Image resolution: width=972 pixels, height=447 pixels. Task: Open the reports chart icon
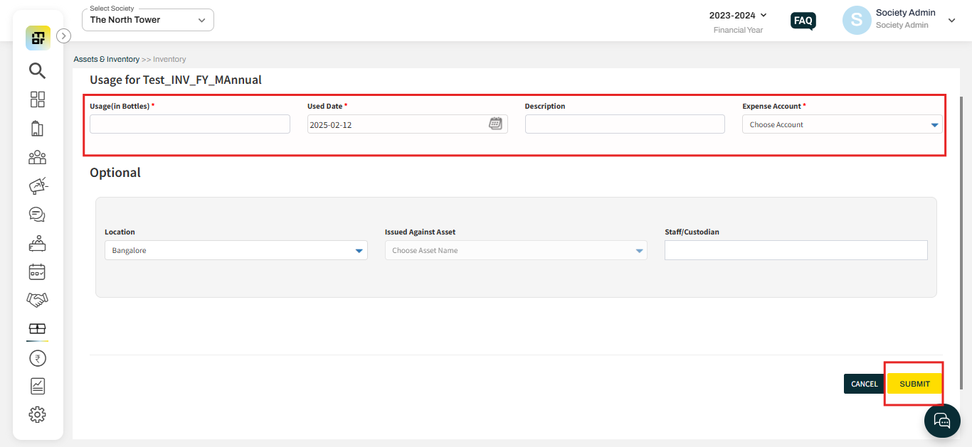[37, 386]
